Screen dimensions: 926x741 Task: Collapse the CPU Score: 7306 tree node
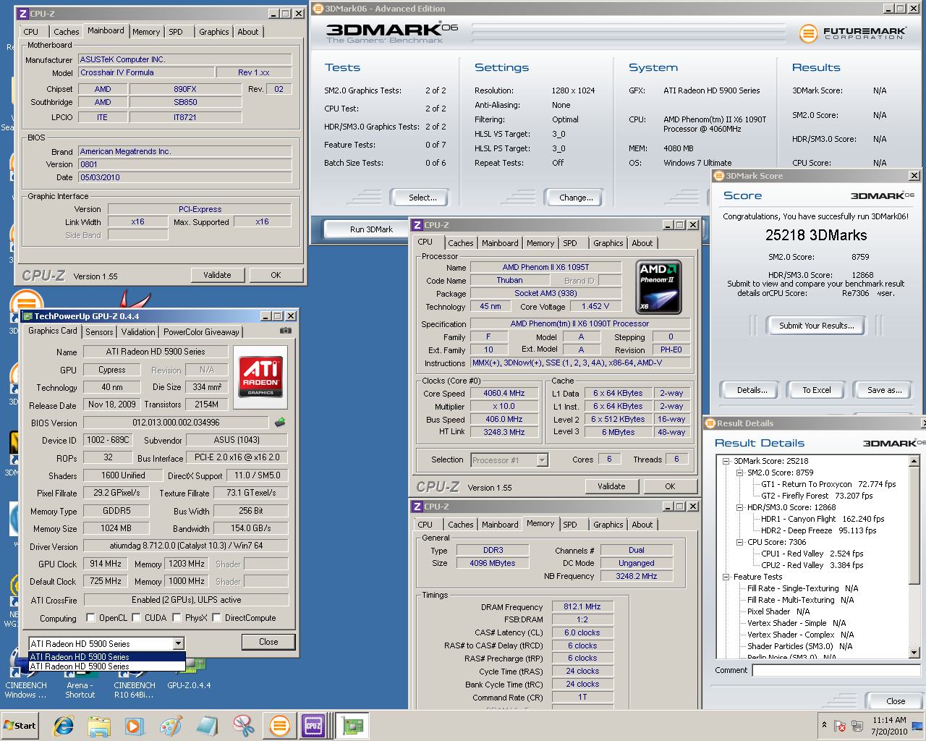coord(740,542)
